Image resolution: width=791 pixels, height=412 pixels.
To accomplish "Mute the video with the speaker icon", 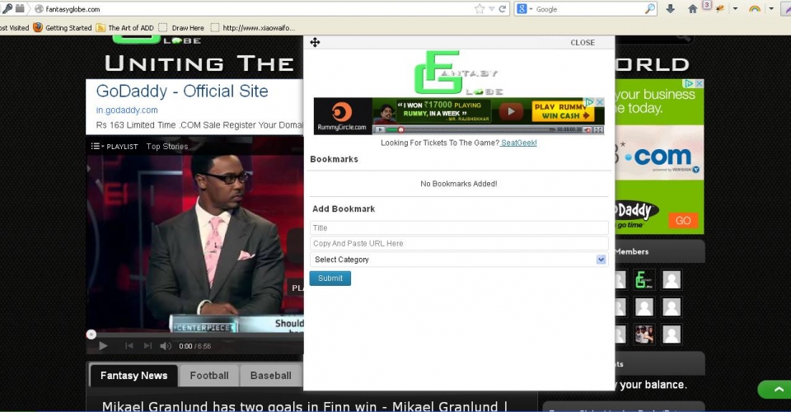I will [x=166, y=346].
